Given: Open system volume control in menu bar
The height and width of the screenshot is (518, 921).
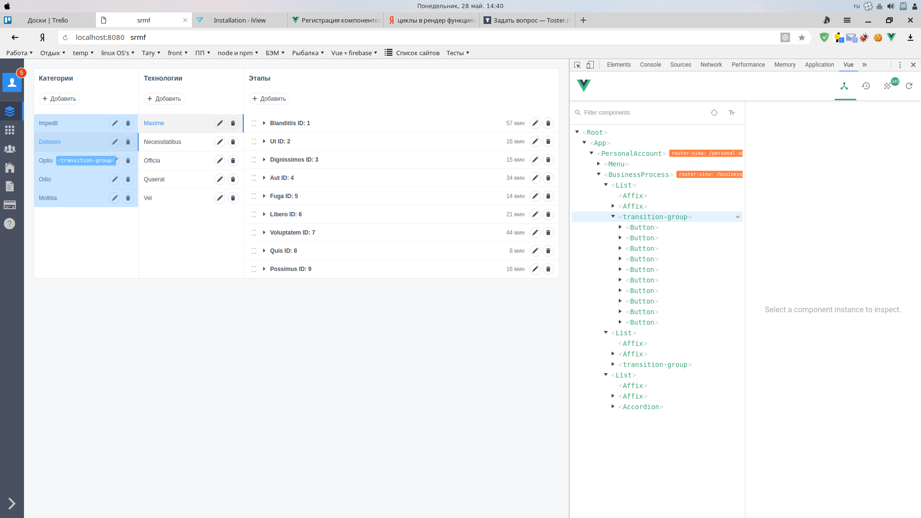Looking at the screenshot, I should [891, 6].
